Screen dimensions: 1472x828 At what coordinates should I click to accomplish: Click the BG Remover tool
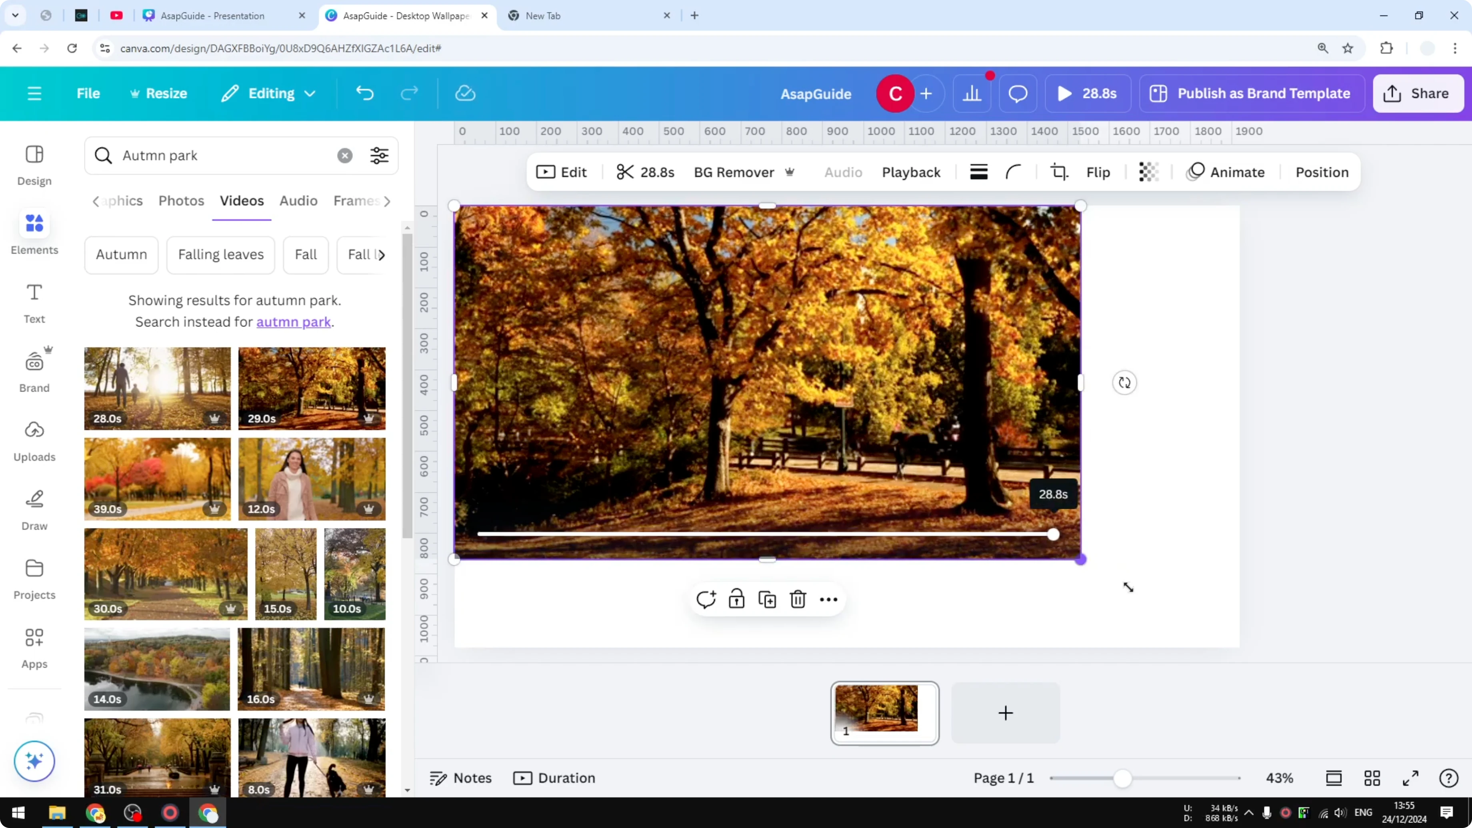click(734, 172)
